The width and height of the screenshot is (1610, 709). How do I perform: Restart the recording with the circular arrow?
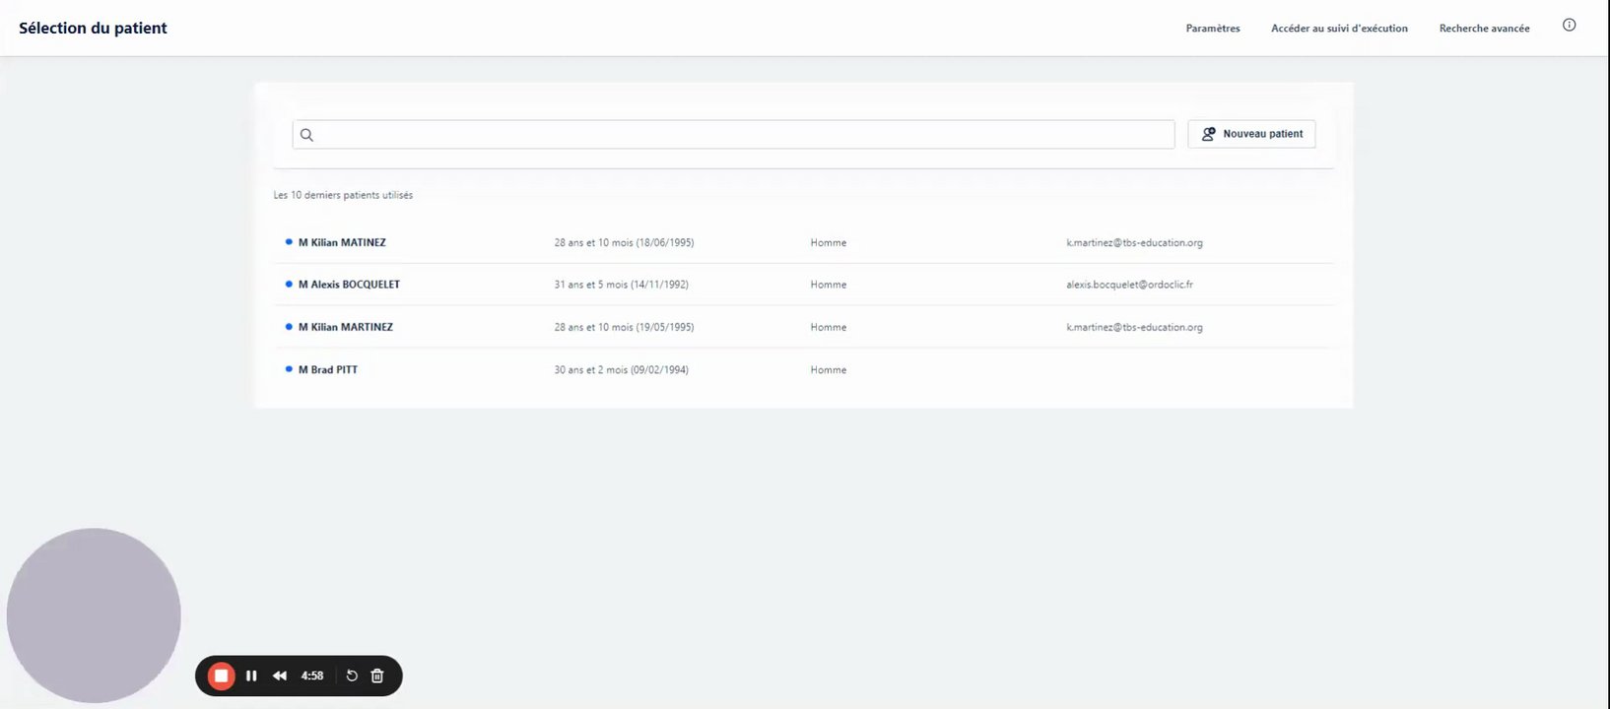352,676
